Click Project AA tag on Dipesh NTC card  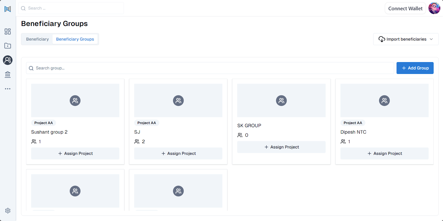pyautogui.click(x=353, y=123)
